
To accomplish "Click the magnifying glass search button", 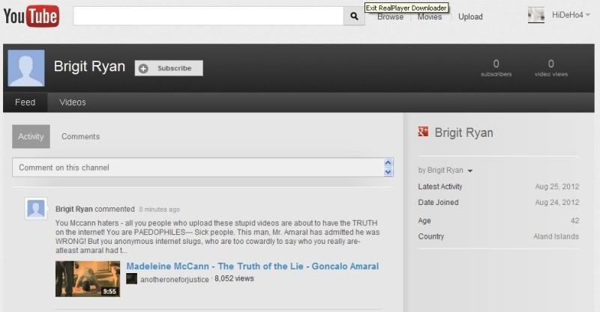I will click(354, 16).
